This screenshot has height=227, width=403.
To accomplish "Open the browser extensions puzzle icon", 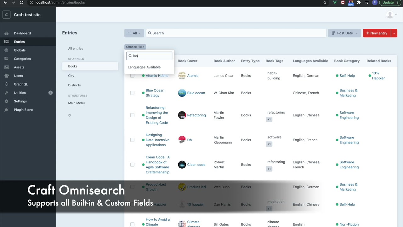I will (359, 3).
